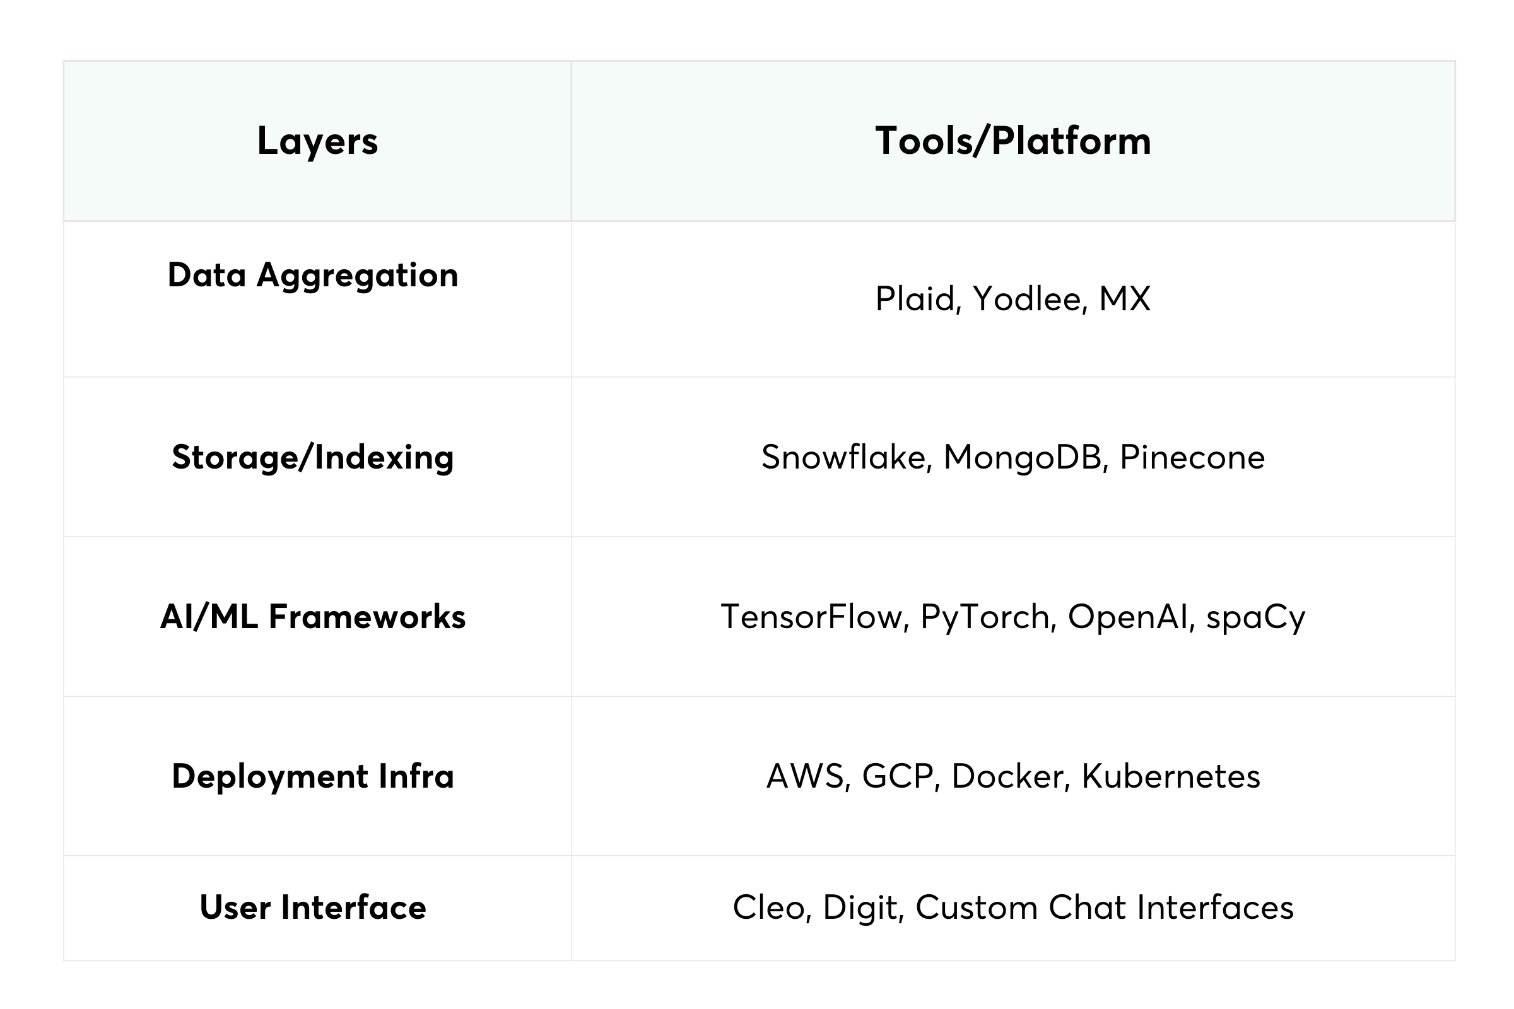The width and height of the screenshot is (1514, 1009).
Task: Click the AI/ML Frameworks row label
Action: (313, 617)
